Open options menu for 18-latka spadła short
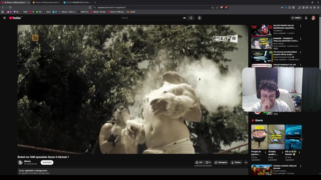 (x=282, y=152)
